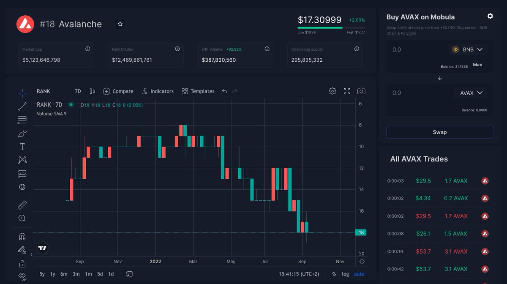Show Circulating supply info icon
The height and width of the screenshot is (284, 507).
click(x=357, y=49)
